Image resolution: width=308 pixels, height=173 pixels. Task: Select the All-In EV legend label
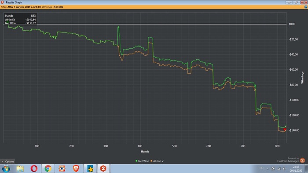(x=158, y=161)
